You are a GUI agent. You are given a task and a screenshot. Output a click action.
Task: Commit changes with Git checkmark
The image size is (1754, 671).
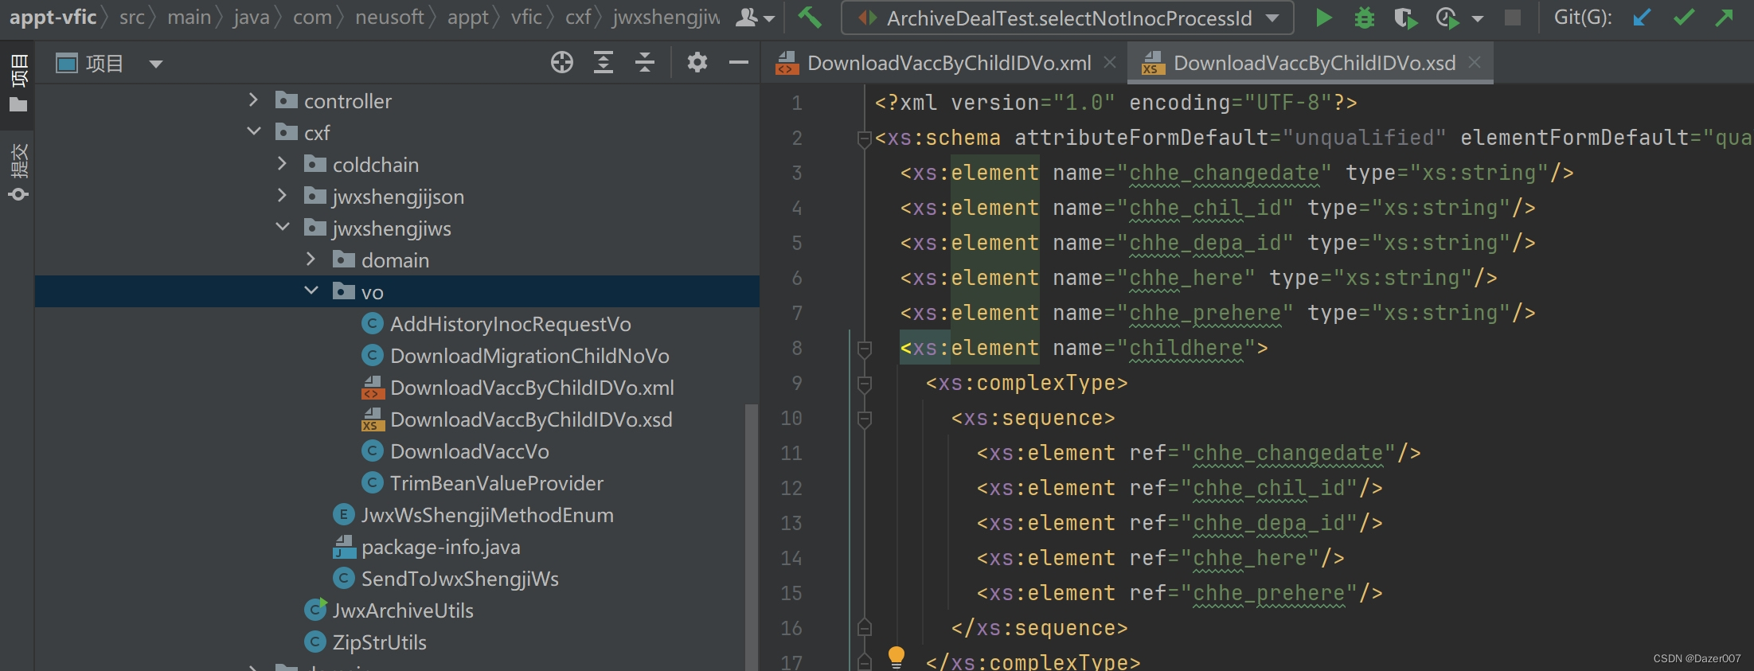[x=1683, y=18]
